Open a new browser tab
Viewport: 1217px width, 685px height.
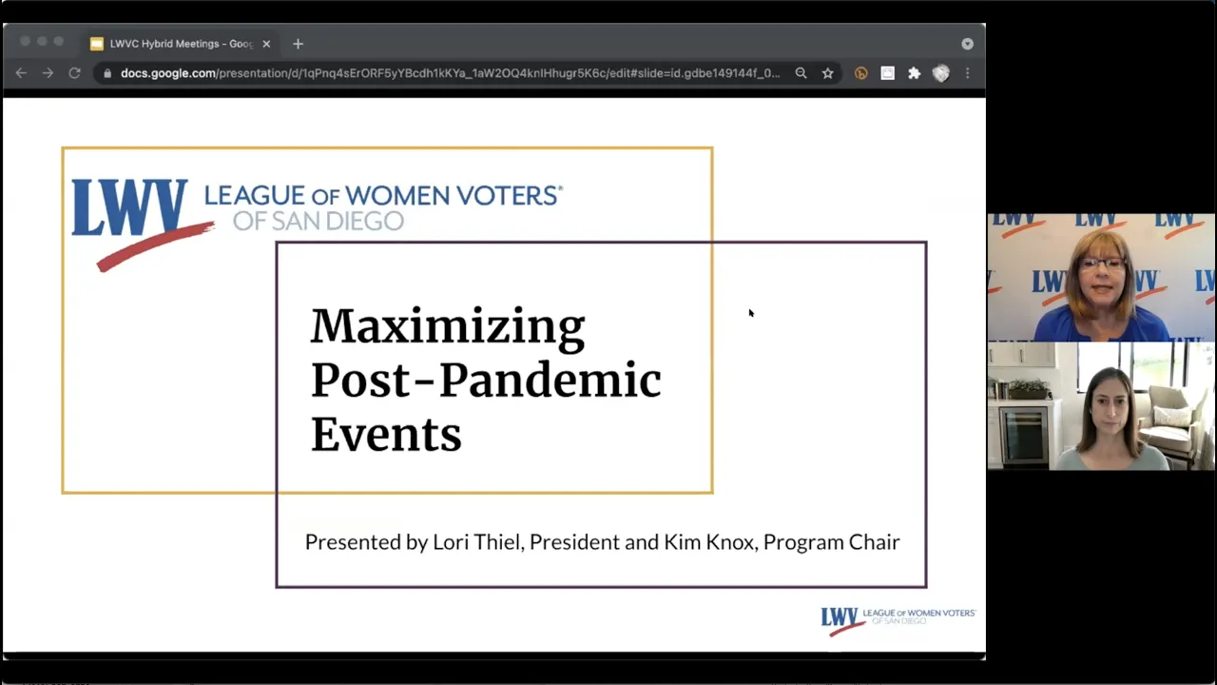298,44
